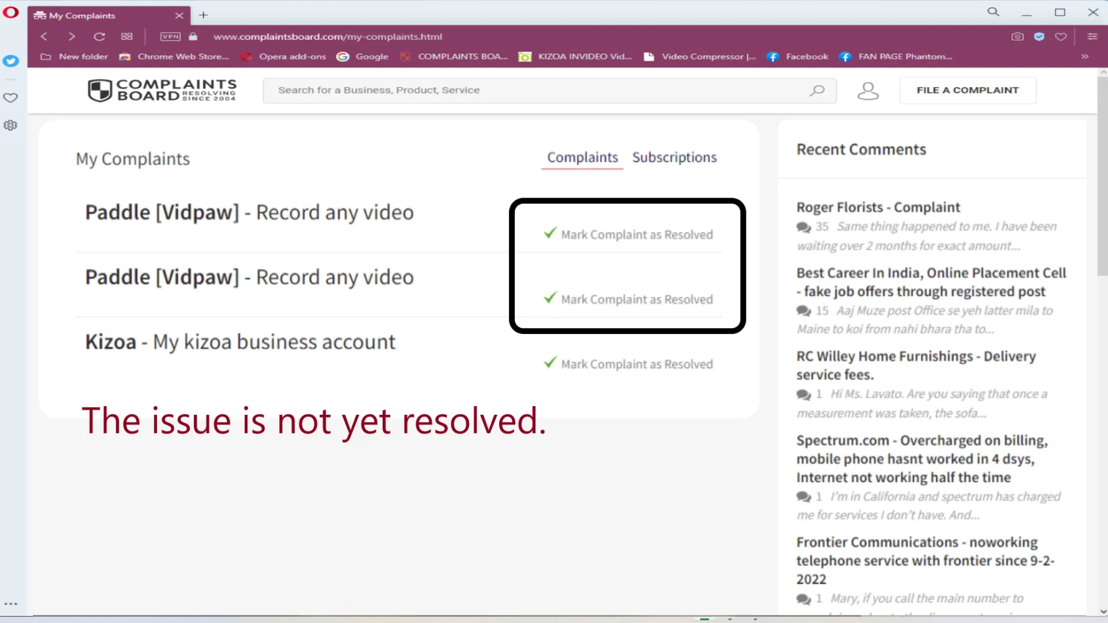Click the page vertical scrollbar thumb

[x=1102, y=176]
